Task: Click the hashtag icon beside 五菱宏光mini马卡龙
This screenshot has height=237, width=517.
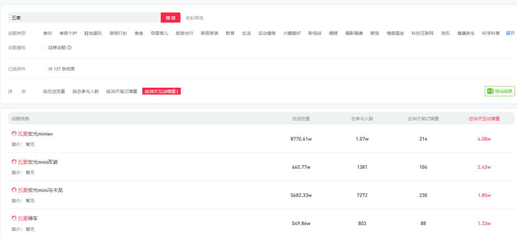Action: click(x=14, y=190)
